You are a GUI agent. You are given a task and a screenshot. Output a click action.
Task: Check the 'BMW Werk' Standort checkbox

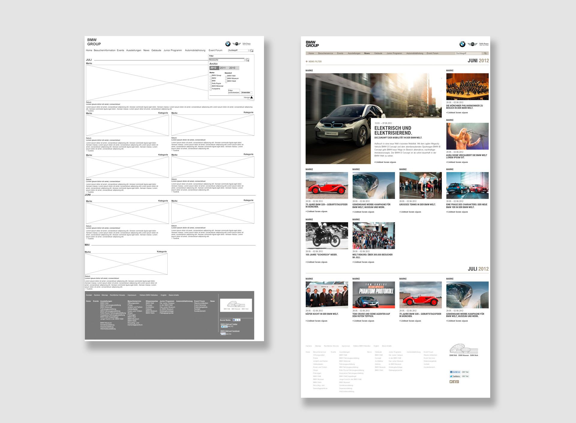tap(226, 82)
